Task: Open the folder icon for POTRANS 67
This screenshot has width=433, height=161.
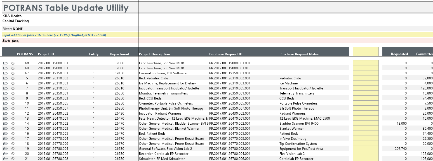Action: click(x=5, y=73)
